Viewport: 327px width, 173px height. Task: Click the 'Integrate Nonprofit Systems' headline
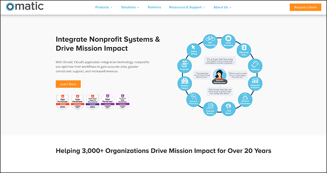coord(108,44)
